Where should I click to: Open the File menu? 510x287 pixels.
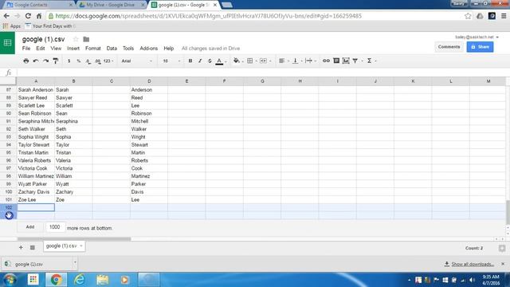click(26, 48)
